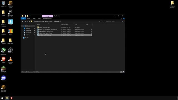
Task: Open the Cleanup folder on the desktop
Action: pos(3,32)
